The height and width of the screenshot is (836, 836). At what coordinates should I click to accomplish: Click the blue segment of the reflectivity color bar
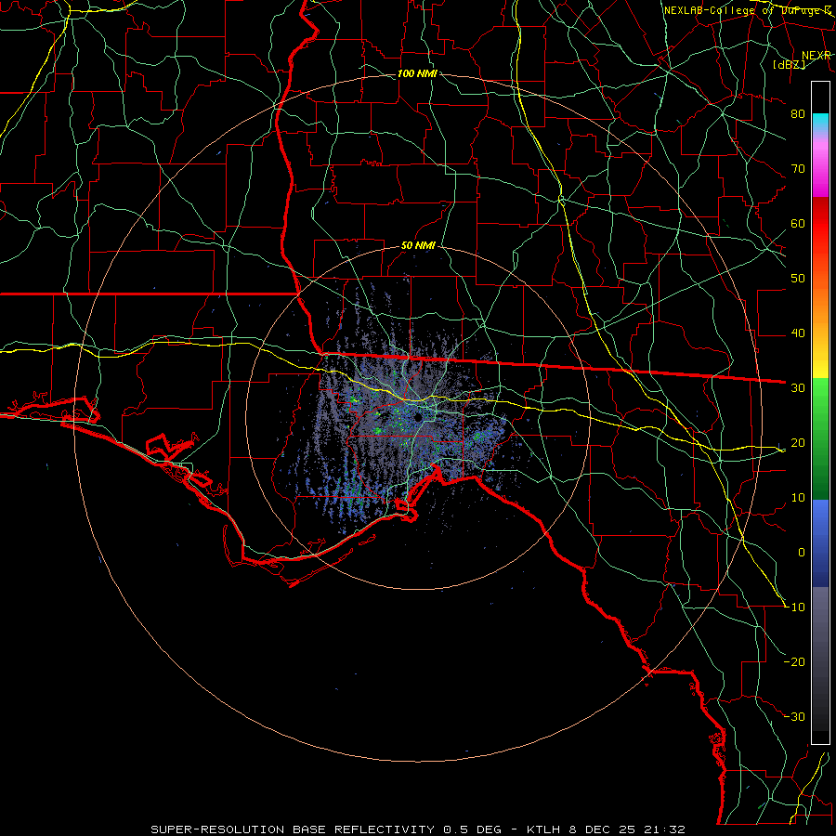820,542
